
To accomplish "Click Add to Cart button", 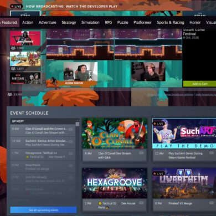I will pos(199,84).
